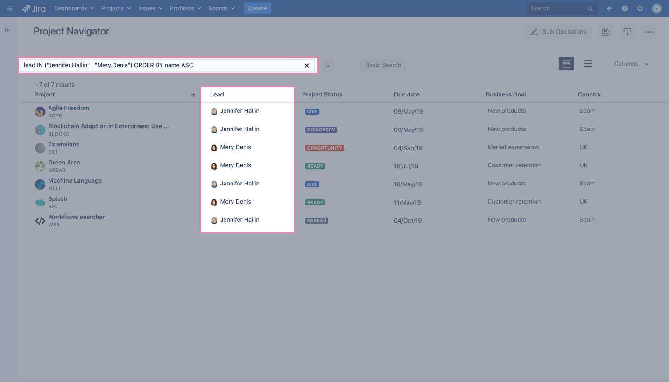Open the Green Area project link
Image resolution: width=669 pixels, height=382 pixels.
tap(64, 162)
